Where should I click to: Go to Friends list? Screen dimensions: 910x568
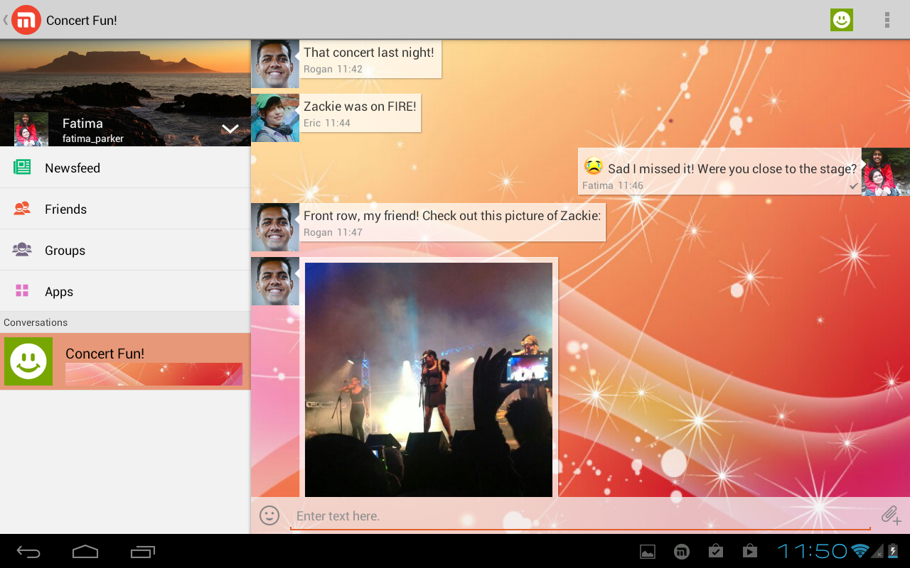pos(125,209)
